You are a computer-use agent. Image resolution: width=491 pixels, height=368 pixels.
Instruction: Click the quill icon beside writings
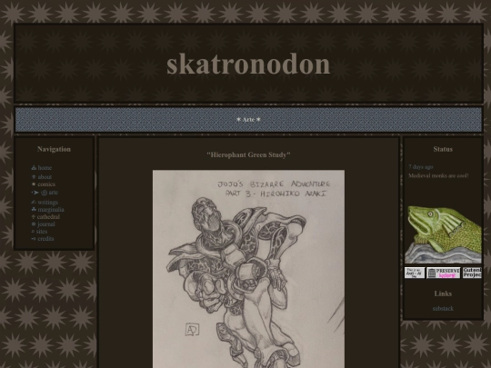(34, 202)
